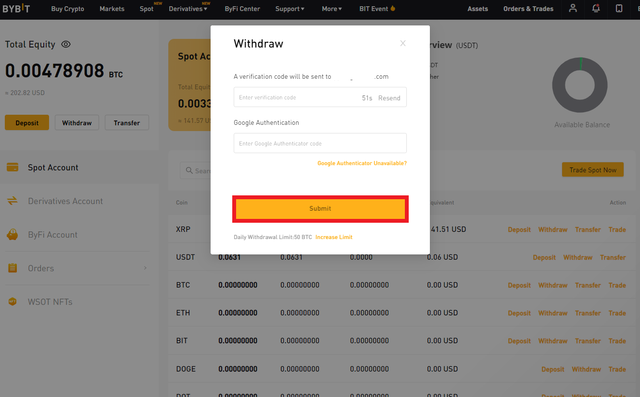
Task: Click Transfer in the ETH row
Action: (588, 313)
